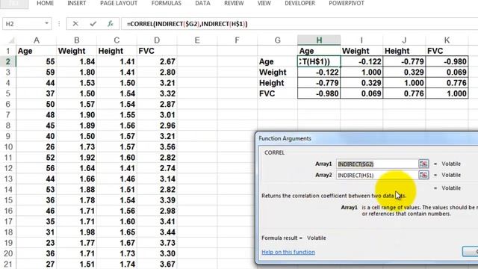This screenshot has height=269, width=478.
Task: Select cell I5 with value 0.069
Action: click(361, 93)
